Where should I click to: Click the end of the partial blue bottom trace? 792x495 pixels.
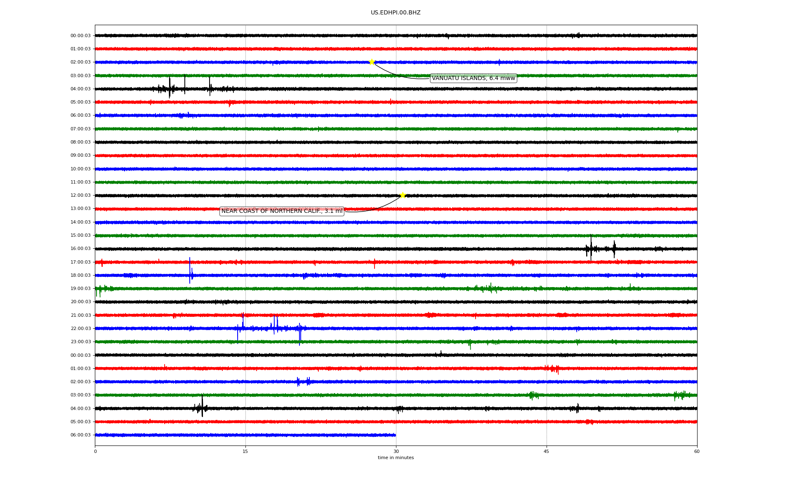click(x=395, y=435)
